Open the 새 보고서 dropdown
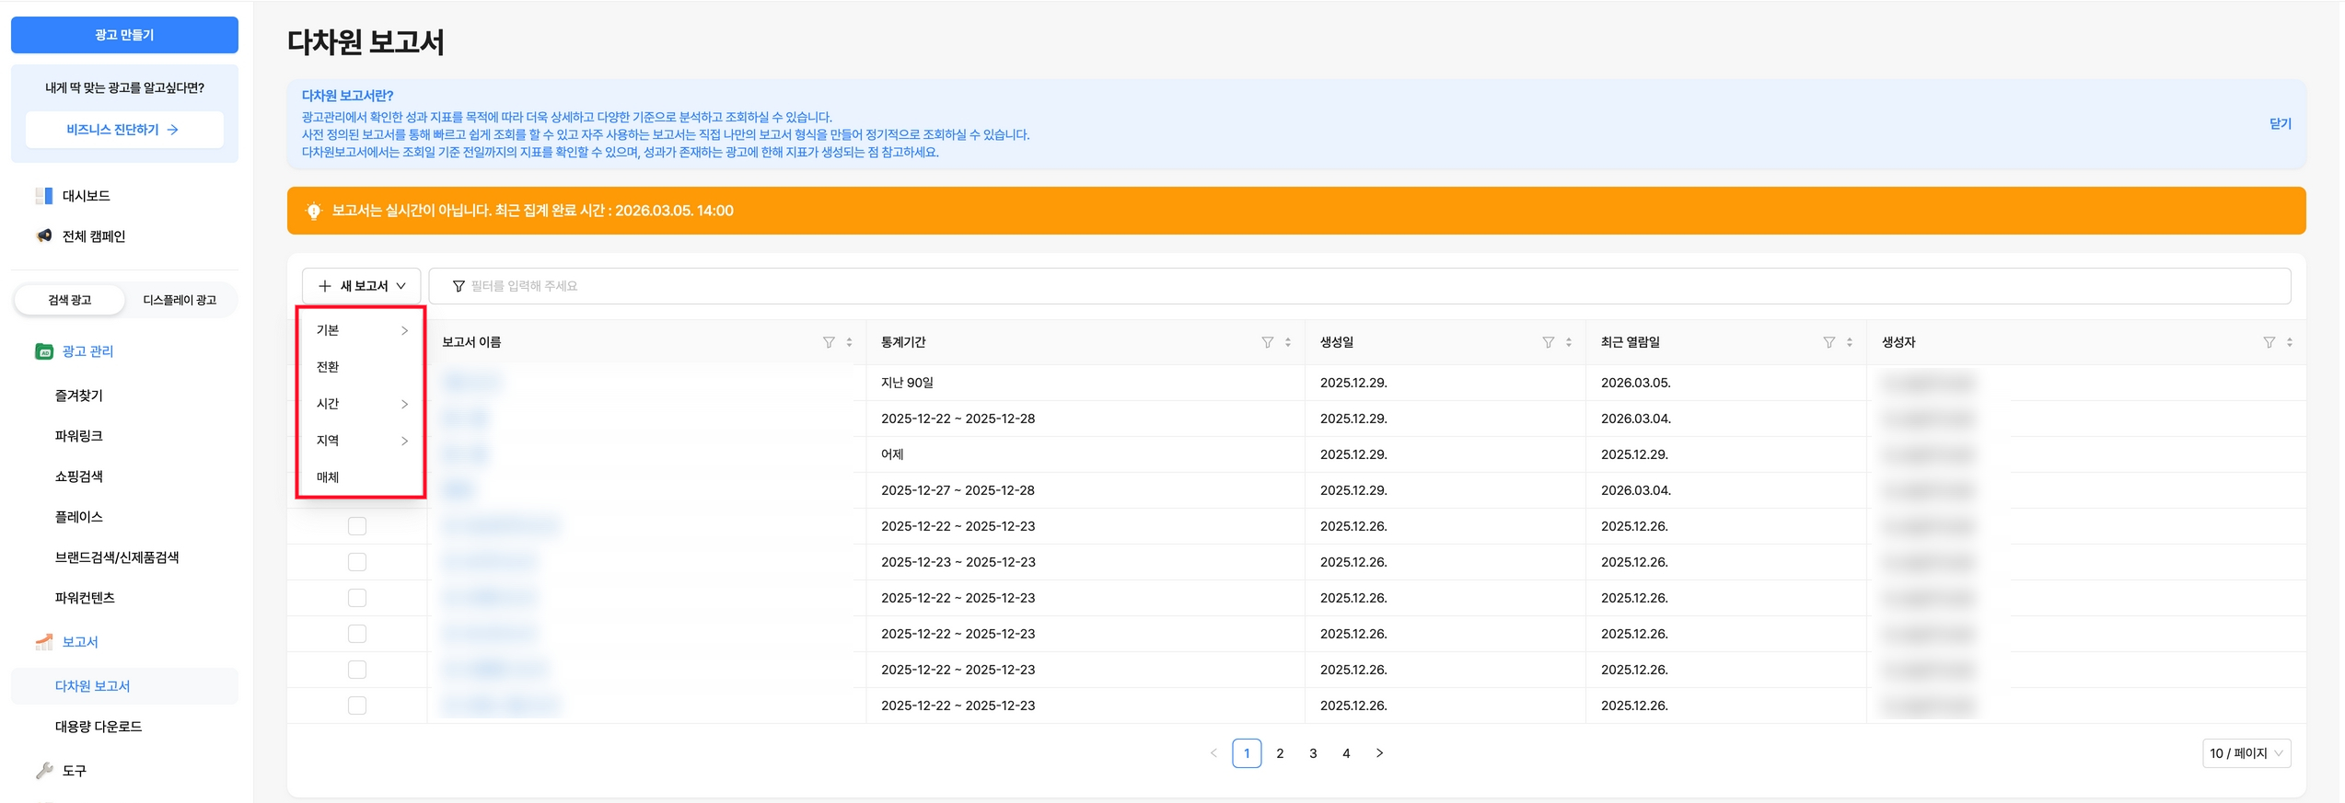2345x803 pixels. coord(362,286)
